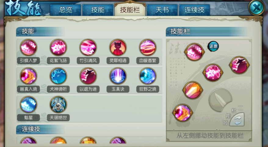This screenshot has height=147, width=268.
Task: Select the 引蝶入梦 skill icon in skill list
Action: click(x=28, y=47)
